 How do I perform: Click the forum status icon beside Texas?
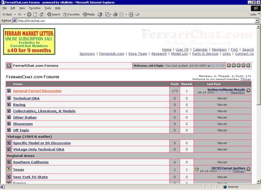click(9, 168)
